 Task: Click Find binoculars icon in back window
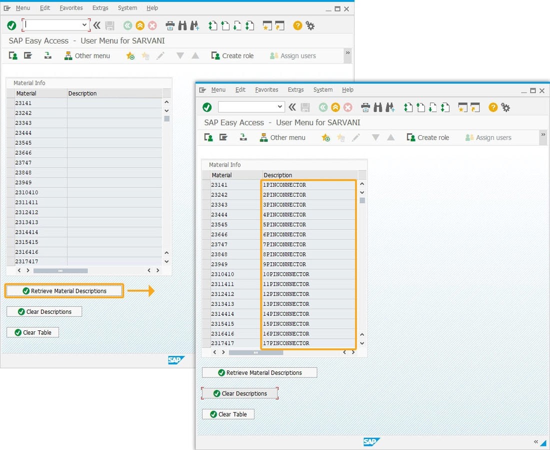[182, 26]
